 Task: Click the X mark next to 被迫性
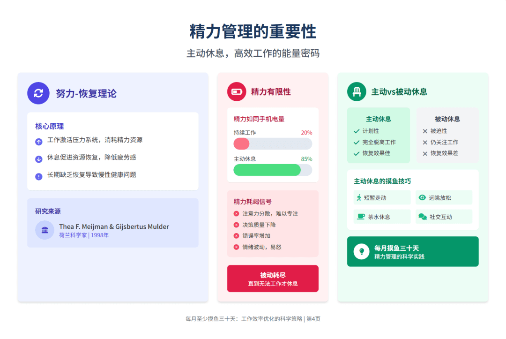point(425,131)
